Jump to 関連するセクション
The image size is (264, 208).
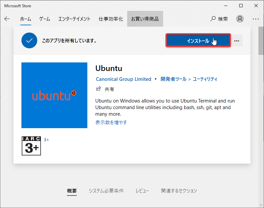(x=179, y=191)
